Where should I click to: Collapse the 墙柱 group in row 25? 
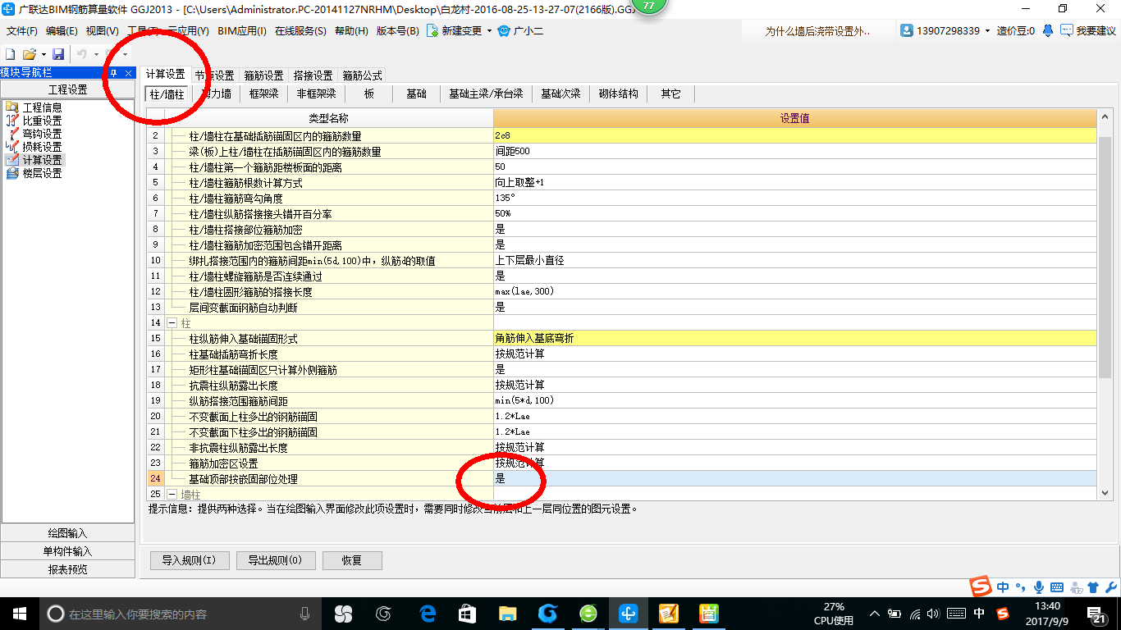(172, 495)
